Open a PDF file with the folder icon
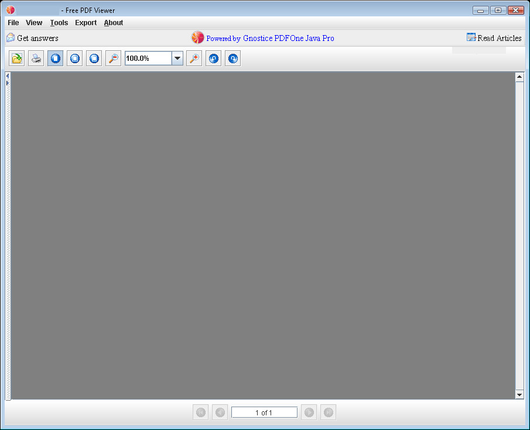This screenshot has height=430, width=530. 16,59
